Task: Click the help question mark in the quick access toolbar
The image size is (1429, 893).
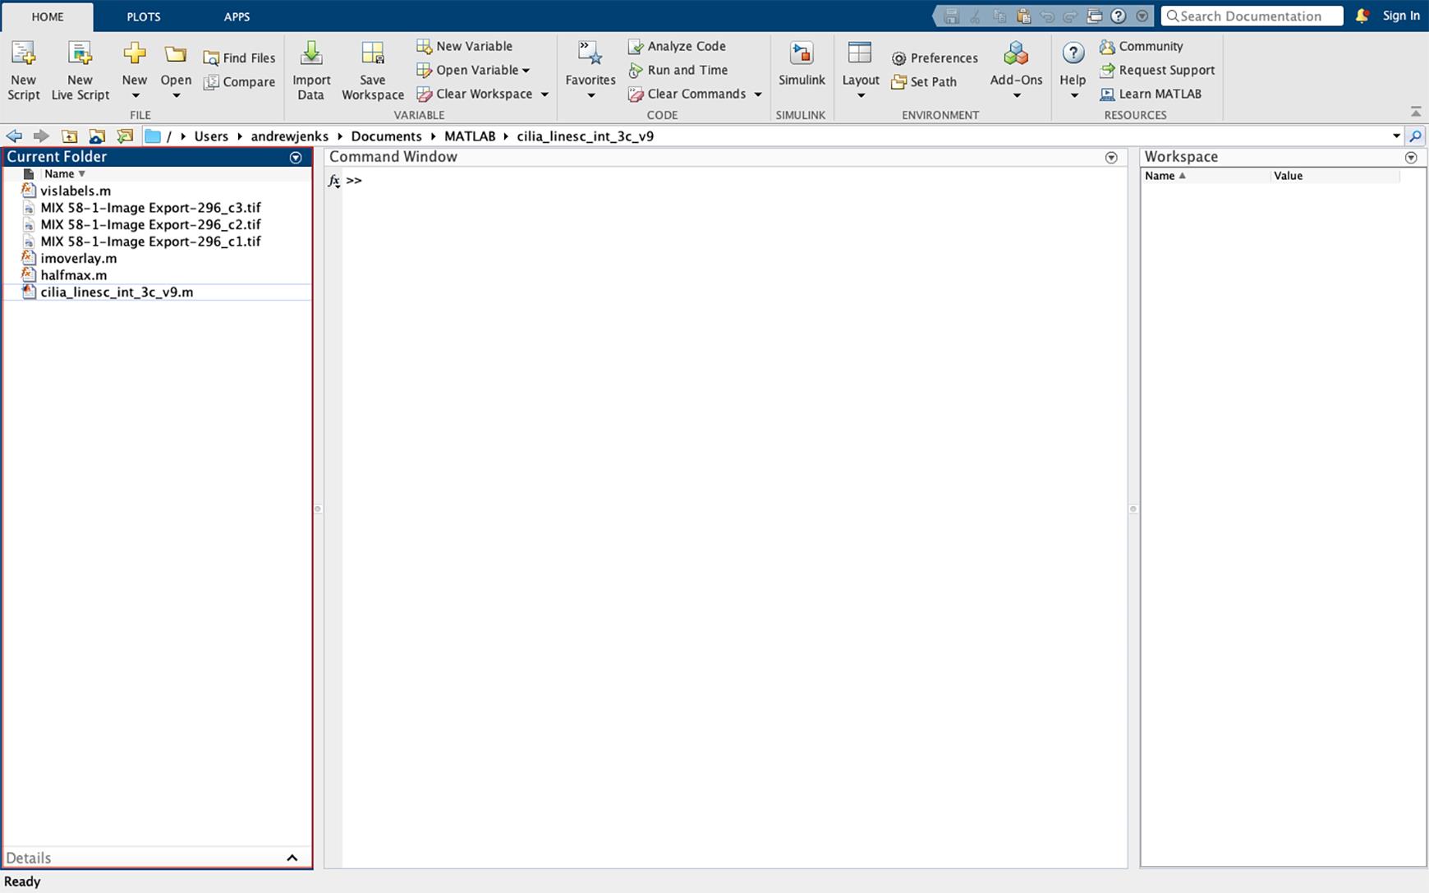Action: point(1118,16)
